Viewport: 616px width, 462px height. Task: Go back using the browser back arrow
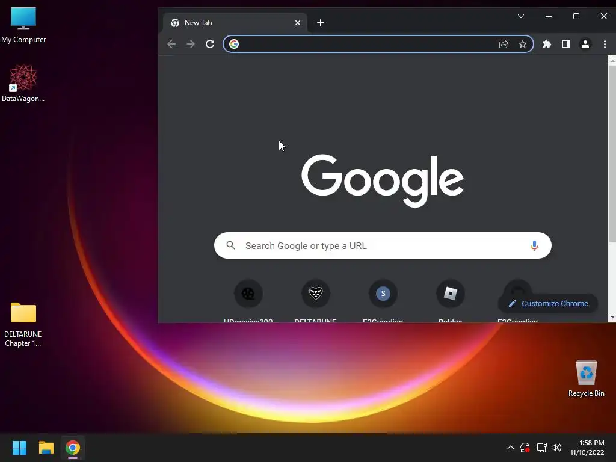[x=171, y=44]
